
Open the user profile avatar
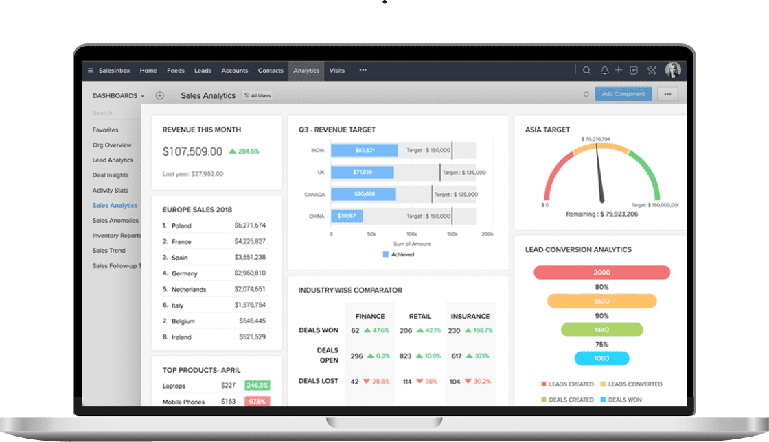point(673,70)
